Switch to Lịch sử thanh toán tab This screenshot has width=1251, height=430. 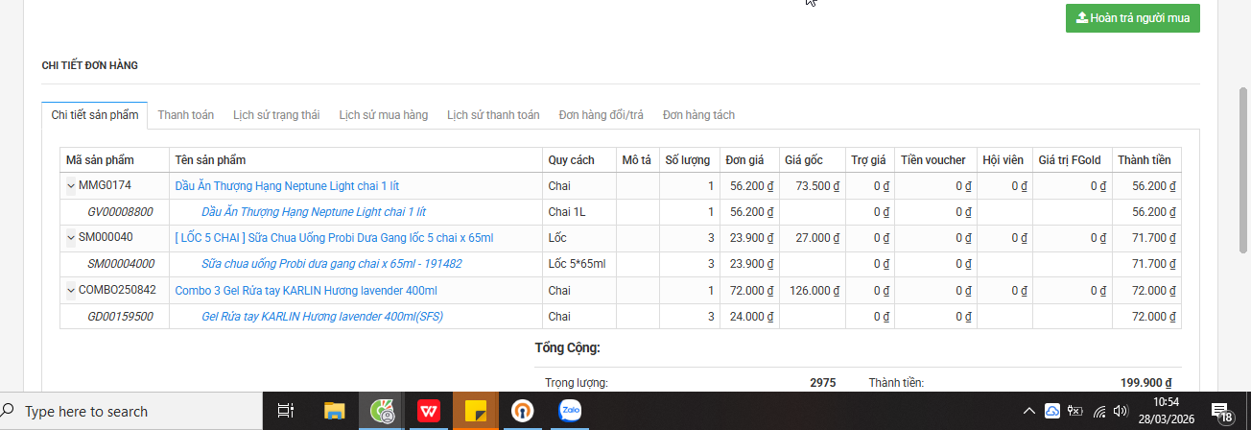click(493, 115)
